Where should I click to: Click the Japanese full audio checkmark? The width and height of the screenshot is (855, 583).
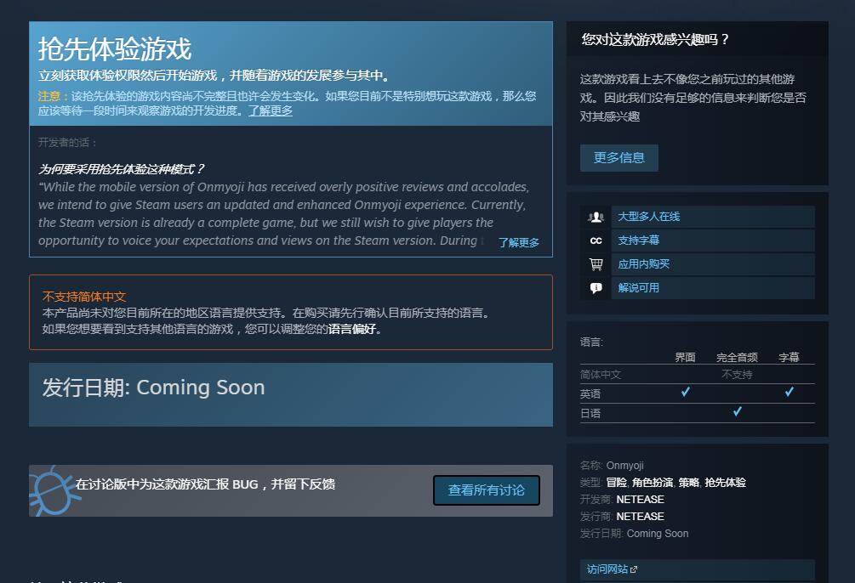pos(738,411)
